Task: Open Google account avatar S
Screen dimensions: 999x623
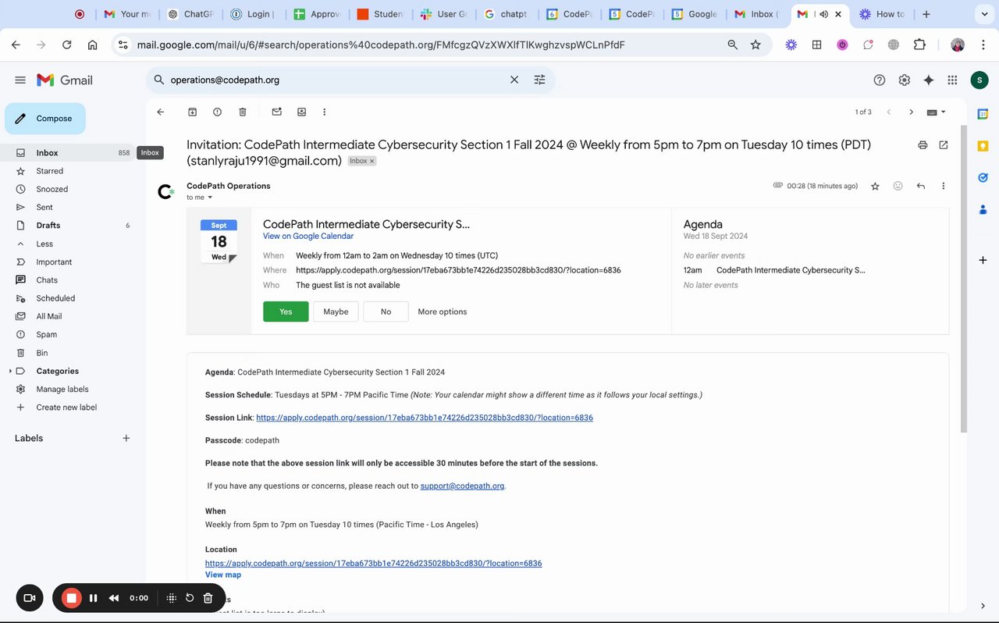Action: tap(979, 80)
